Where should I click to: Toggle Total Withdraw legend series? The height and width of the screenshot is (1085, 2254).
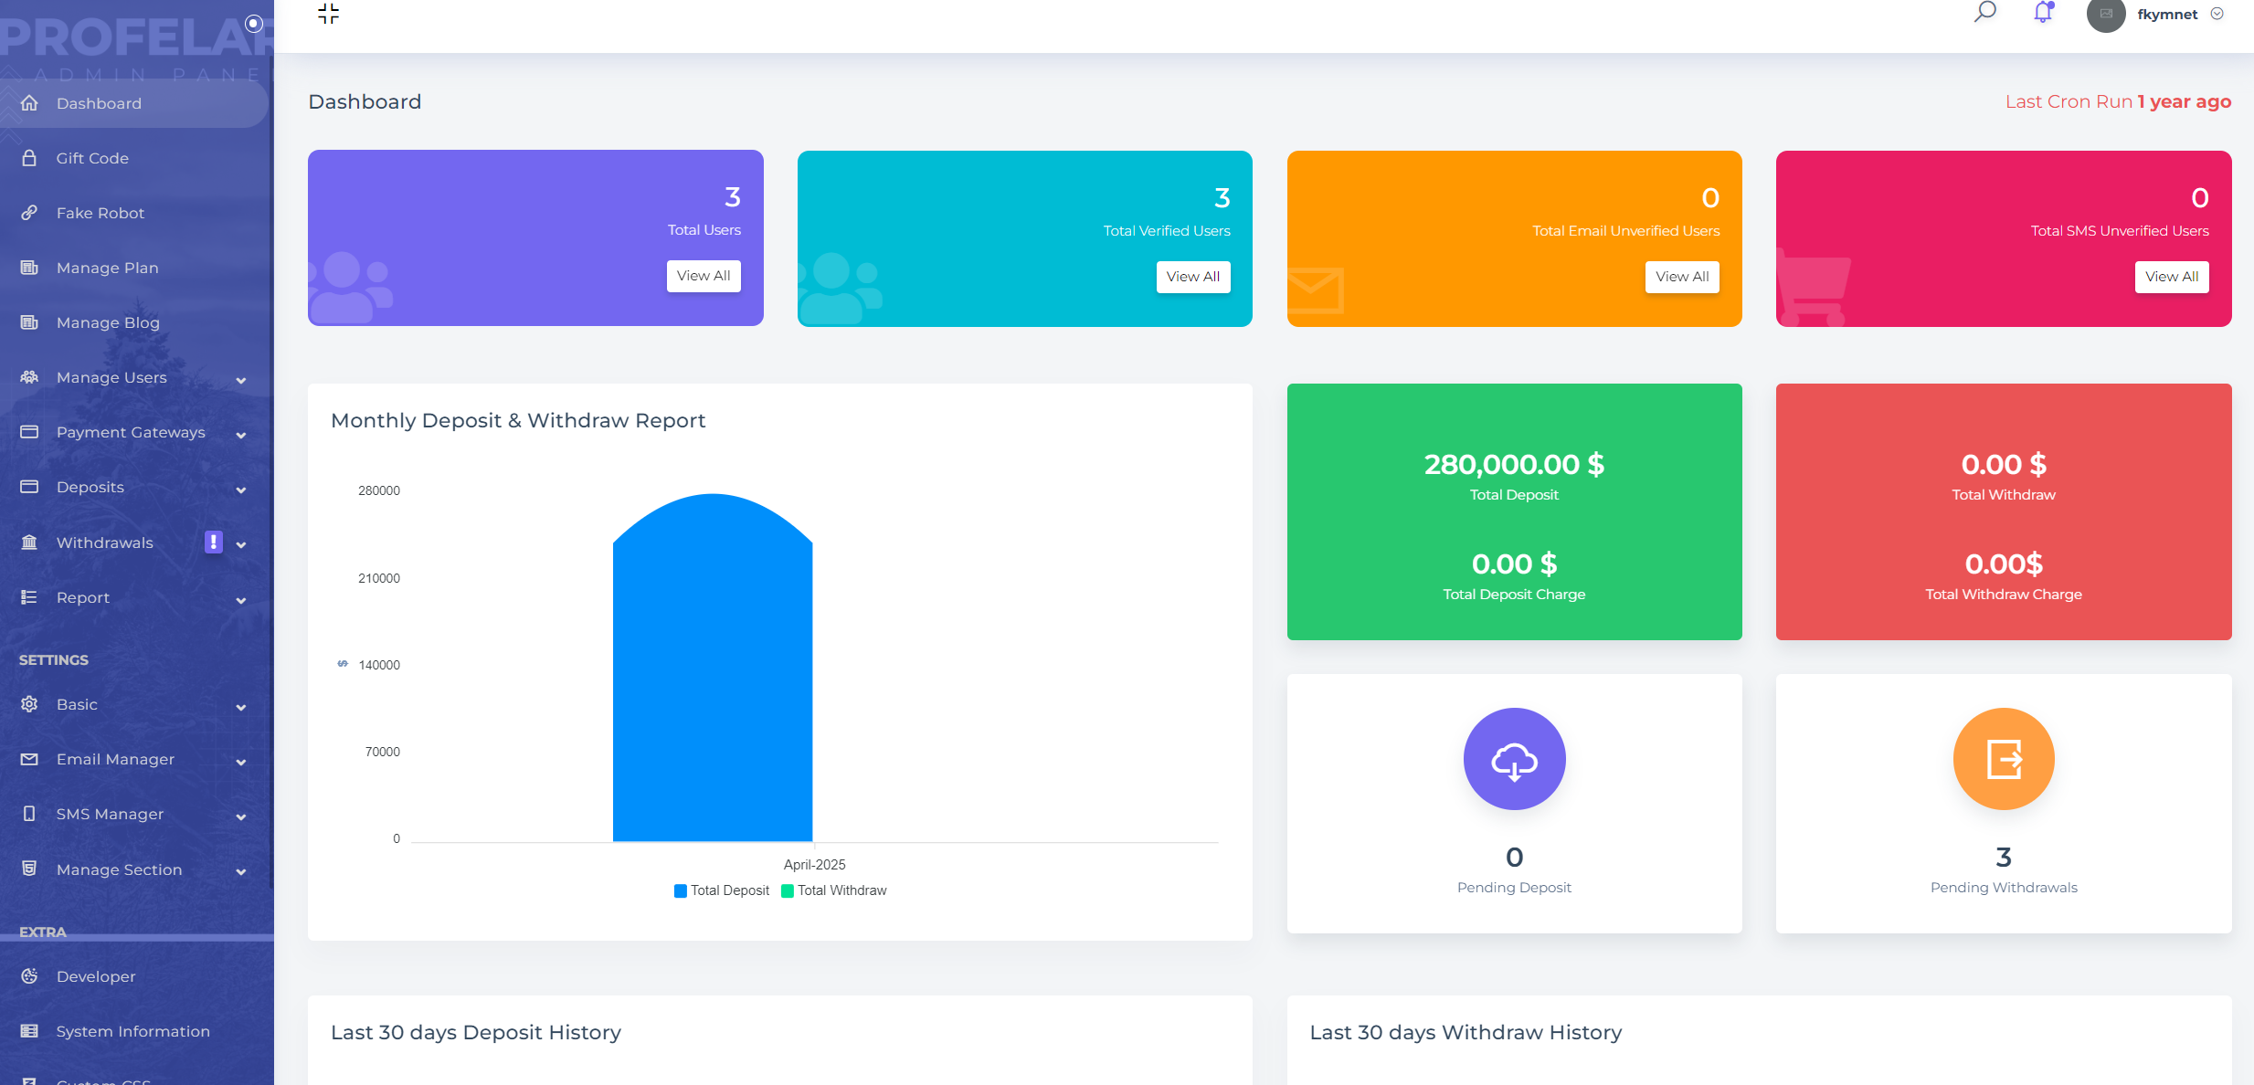[833, 890]
